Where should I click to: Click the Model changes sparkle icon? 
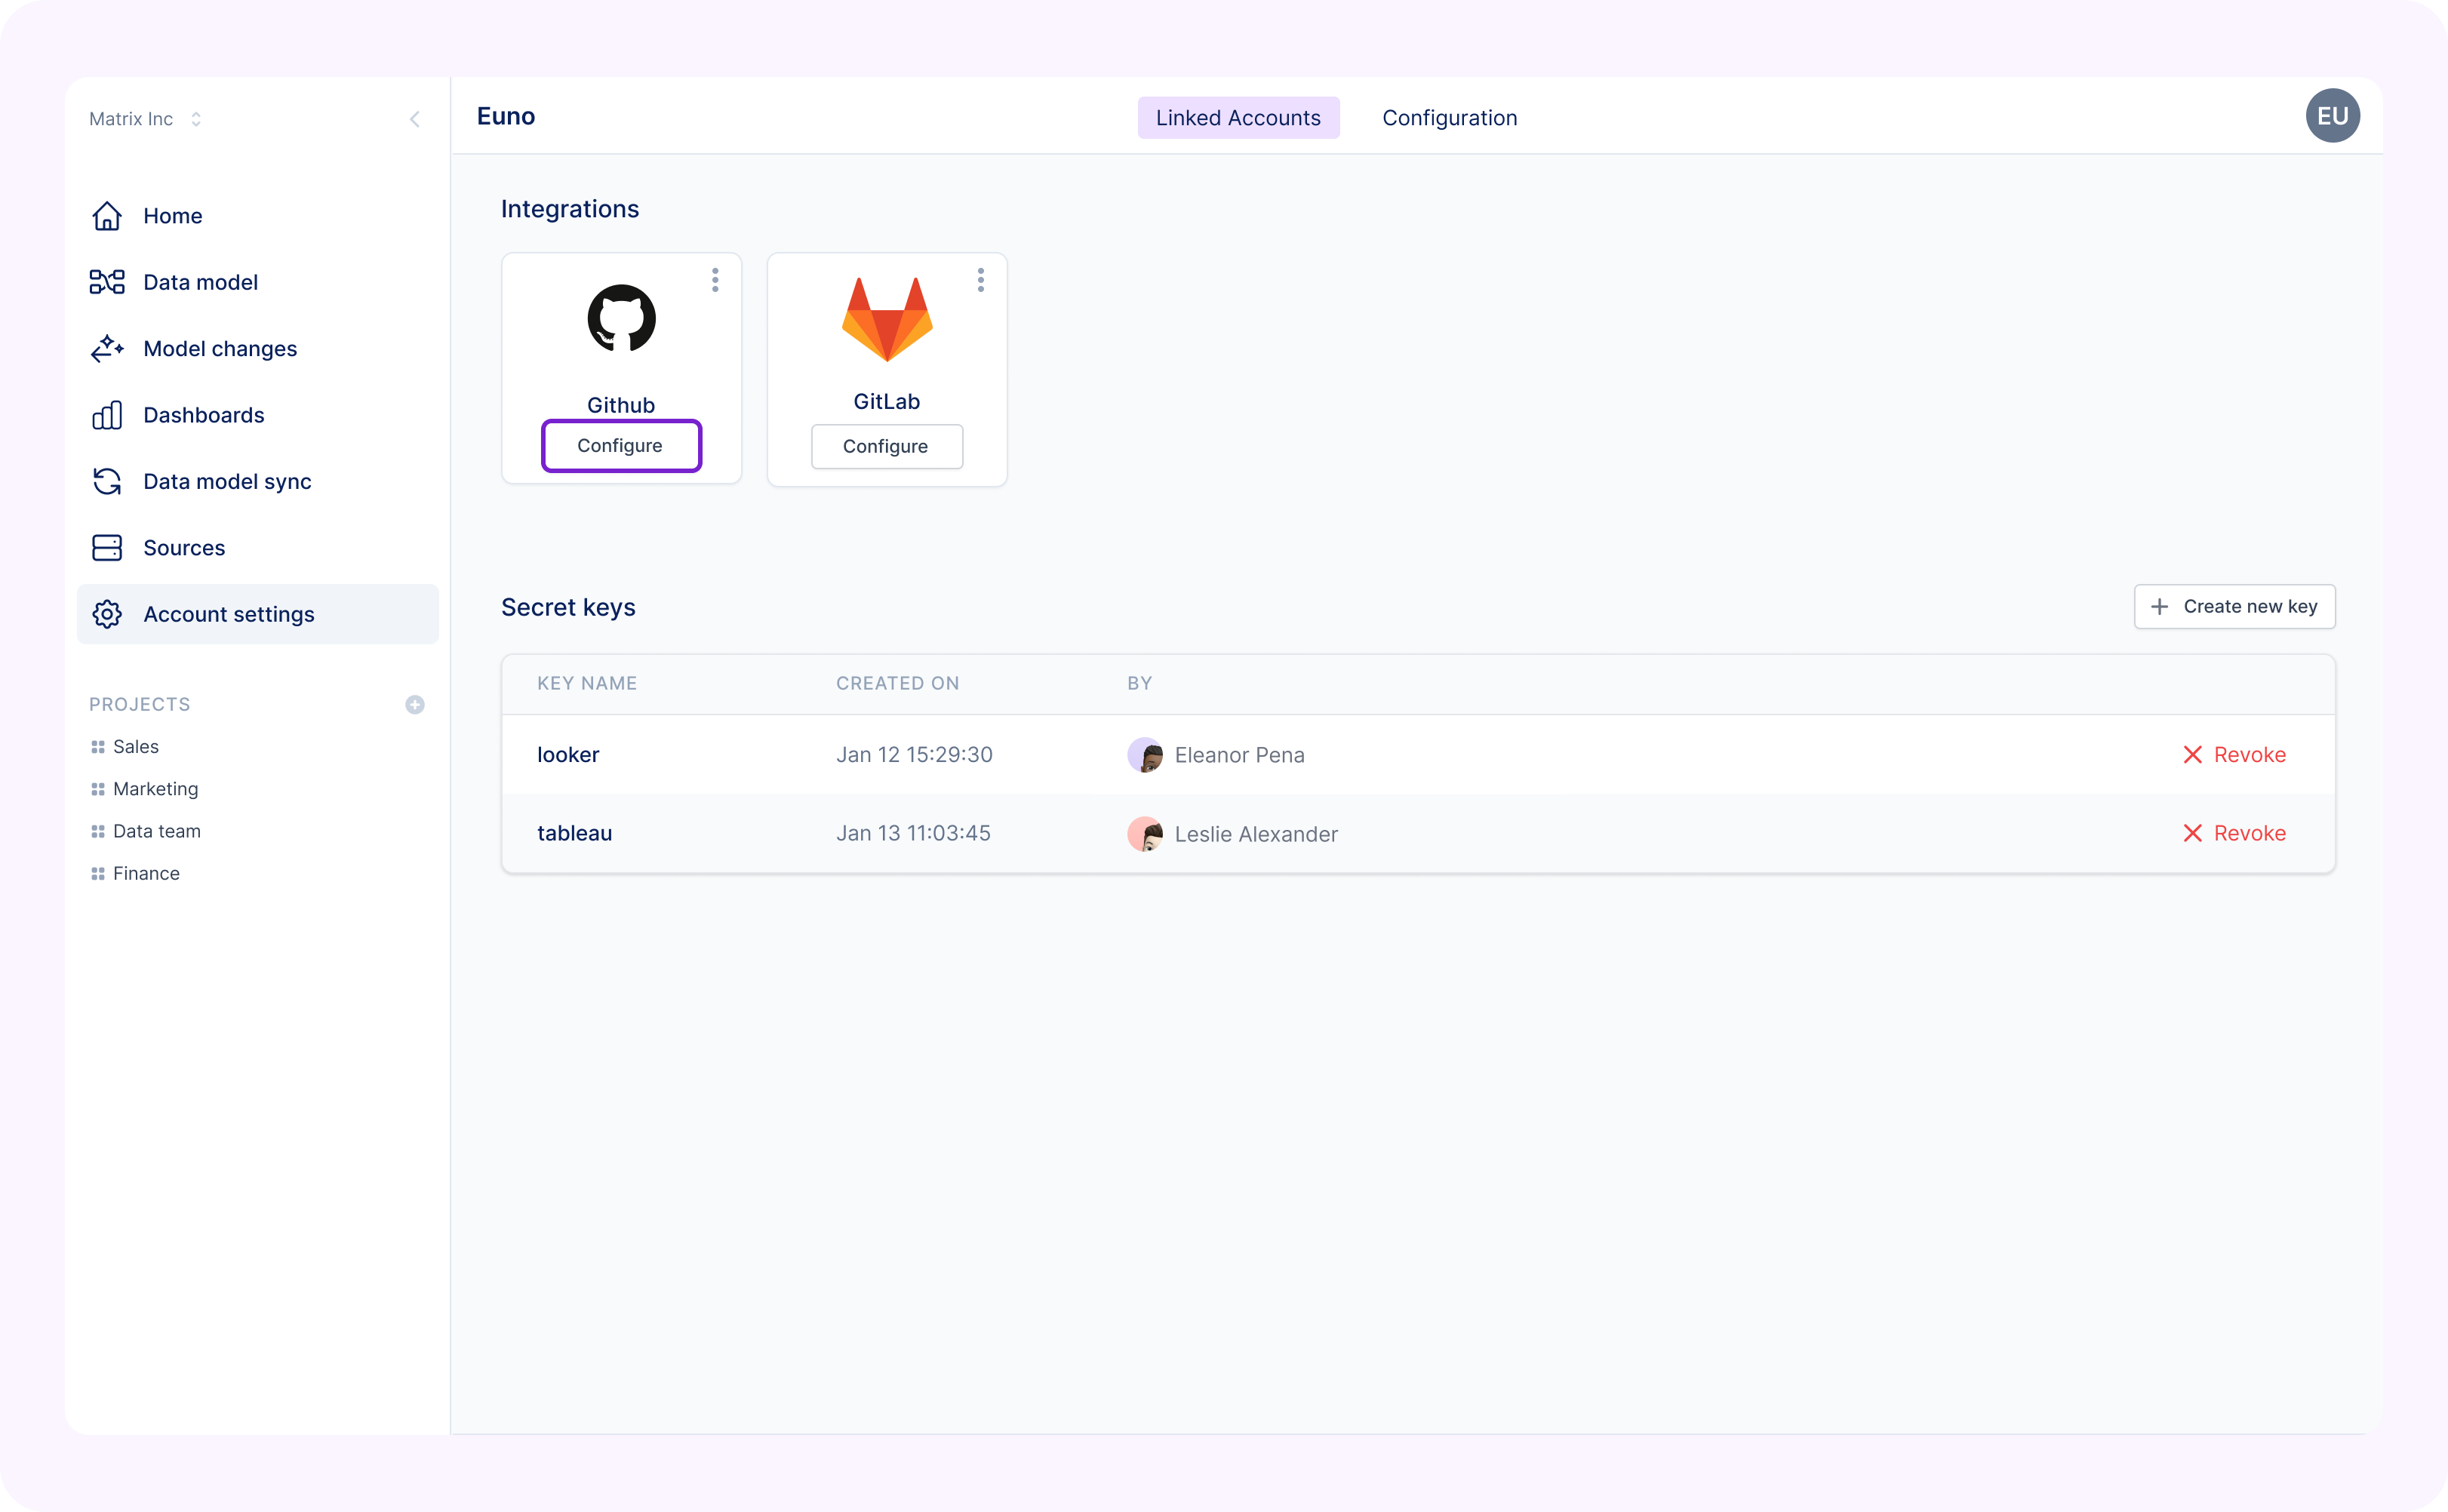pyautogui.click(x=107, y=349)
